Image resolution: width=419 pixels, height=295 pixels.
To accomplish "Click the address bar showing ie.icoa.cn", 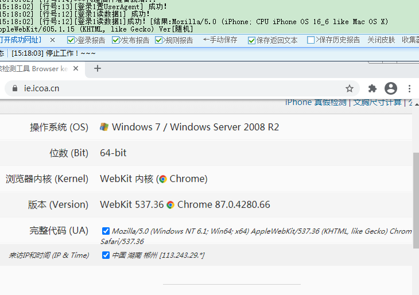I will click(172, 88).
